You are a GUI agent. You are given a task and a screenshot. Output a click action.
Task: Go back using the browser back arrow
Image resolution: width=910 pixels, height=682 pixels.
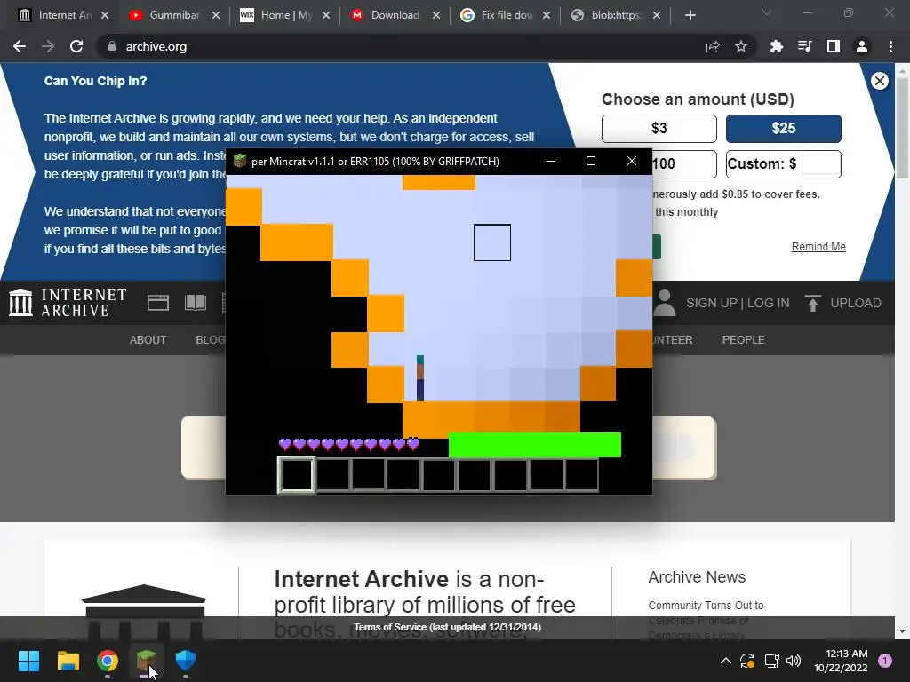(x=20, y=47)
